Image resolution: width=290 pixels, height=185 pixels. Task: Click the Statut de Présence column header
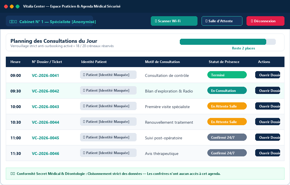[x=224, y=62]
